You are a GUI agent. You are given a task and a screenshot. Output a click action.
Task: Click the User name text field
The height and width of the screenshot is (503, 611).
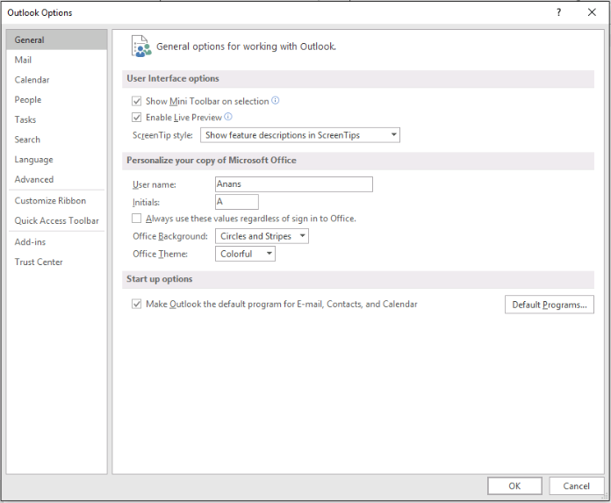(x=293, y=184)
